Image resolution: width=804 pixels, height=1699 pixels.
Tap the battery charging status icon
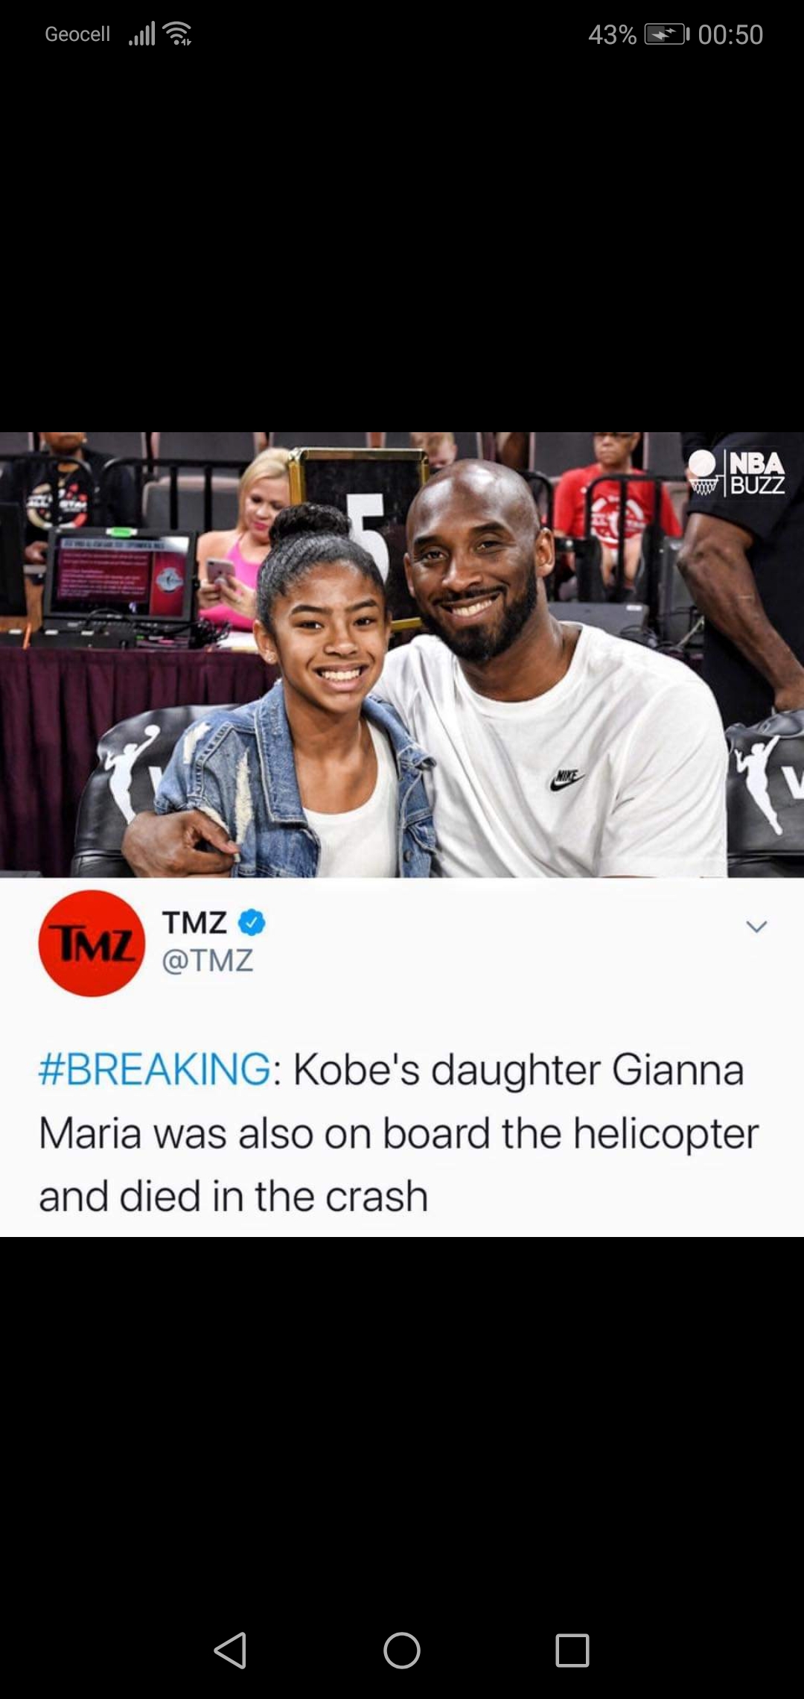click(x=667, y=34)
